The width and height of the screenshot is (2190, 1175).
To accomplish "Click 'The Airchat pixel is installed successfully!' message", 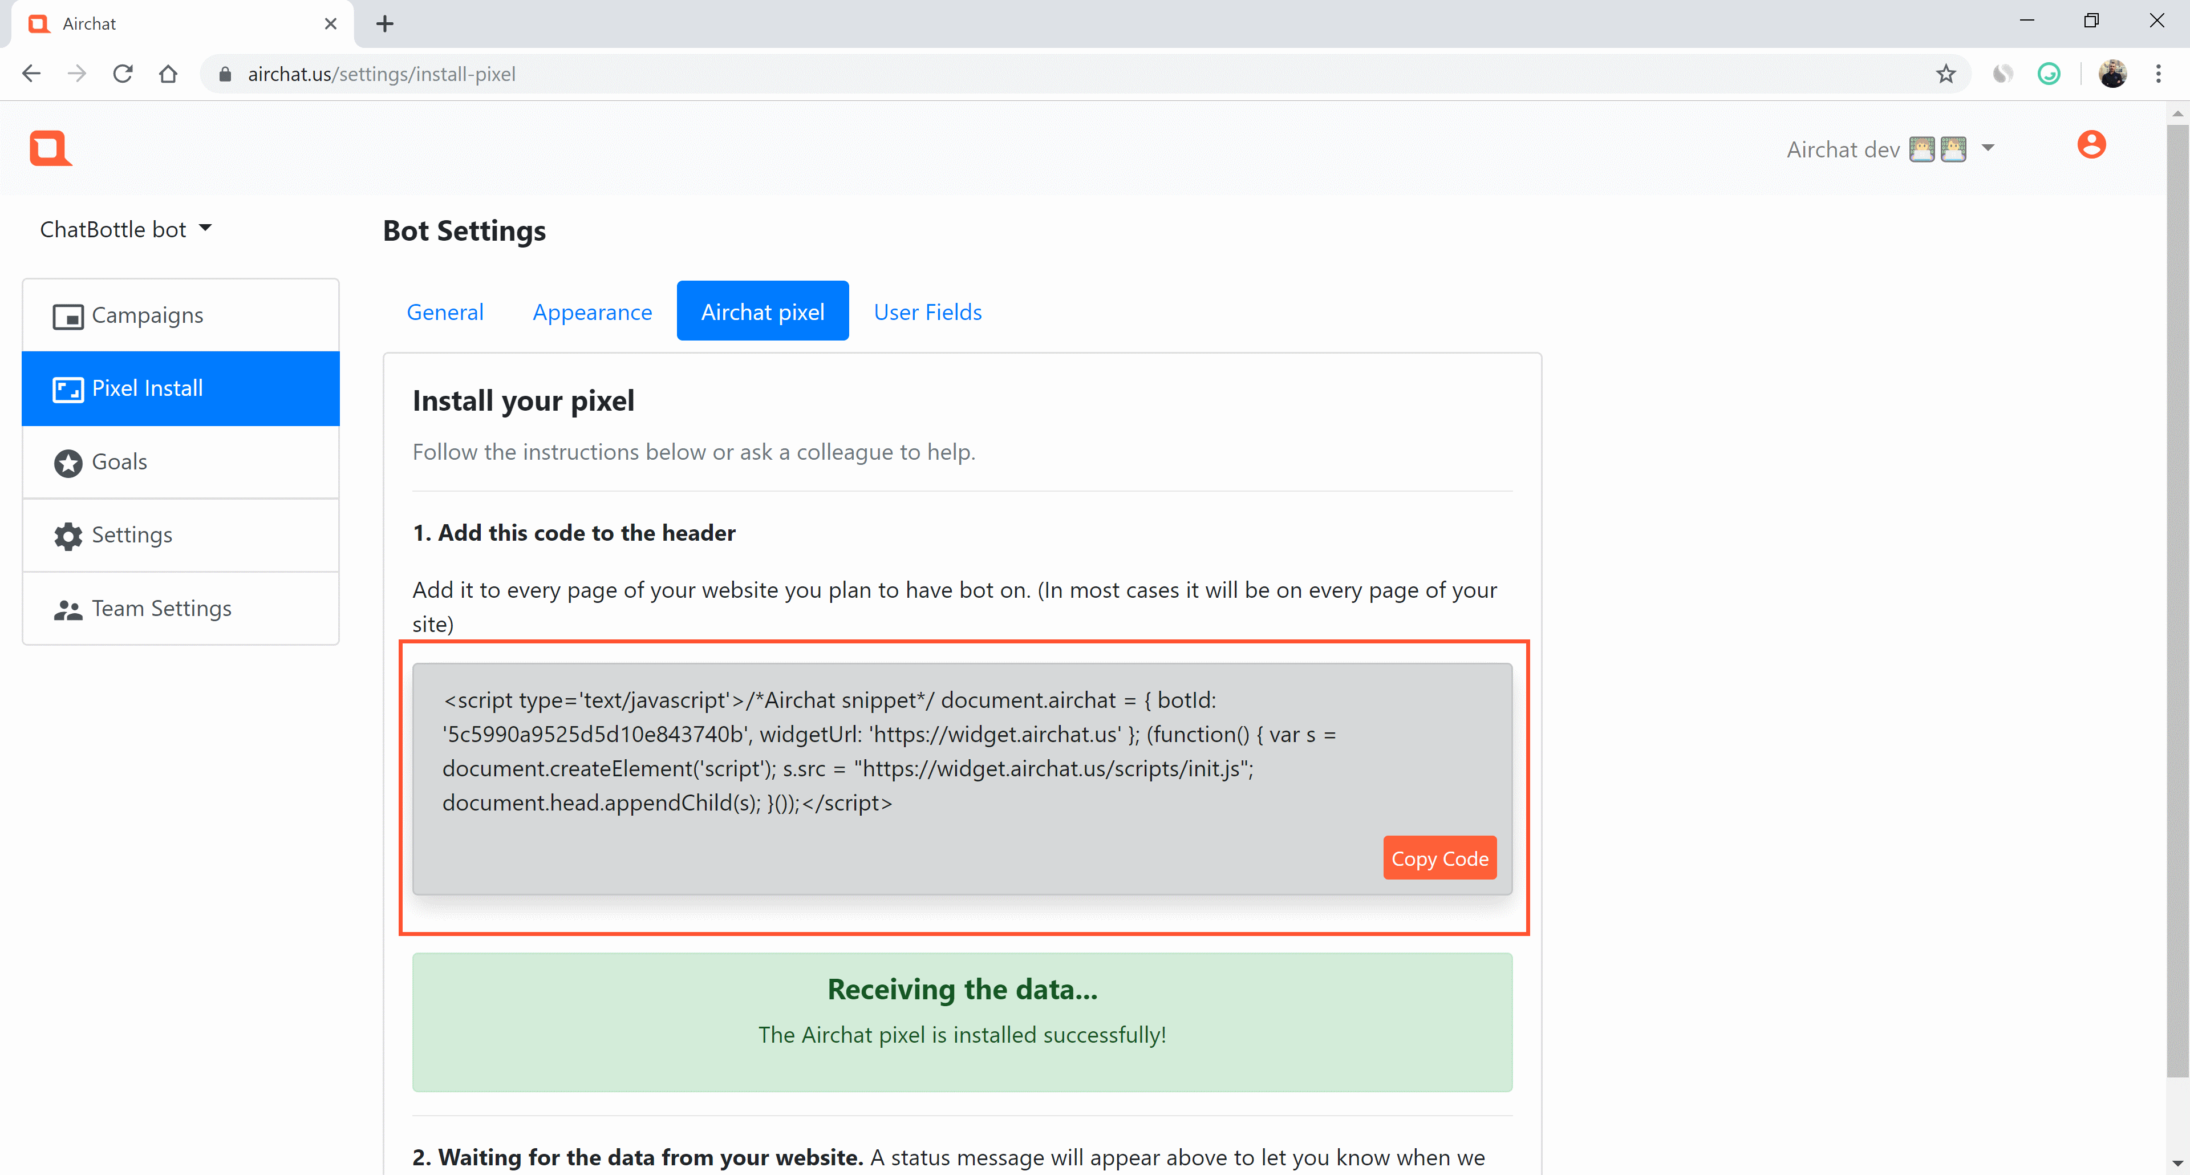I will pyautogui.click(x=962, y=1035).
